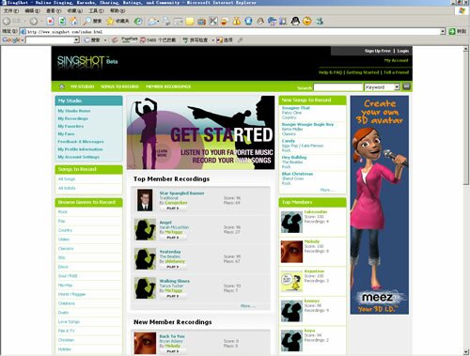The image size is (470, 356).
Task: Expand the address bar URL dropdown
Action: coord(443,31)
